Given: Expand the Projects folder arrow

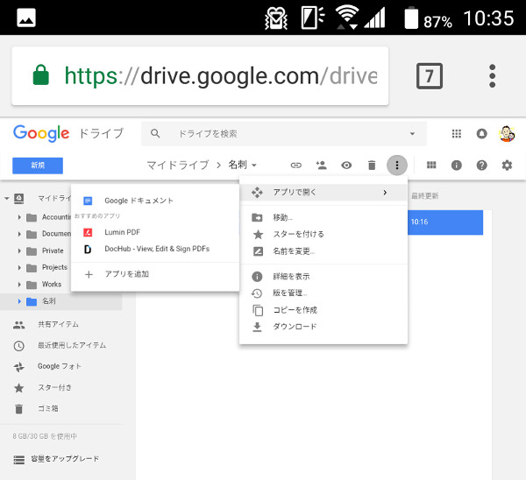Looking at the screenshot, I should pyautogui.click(x=19, y=267).
